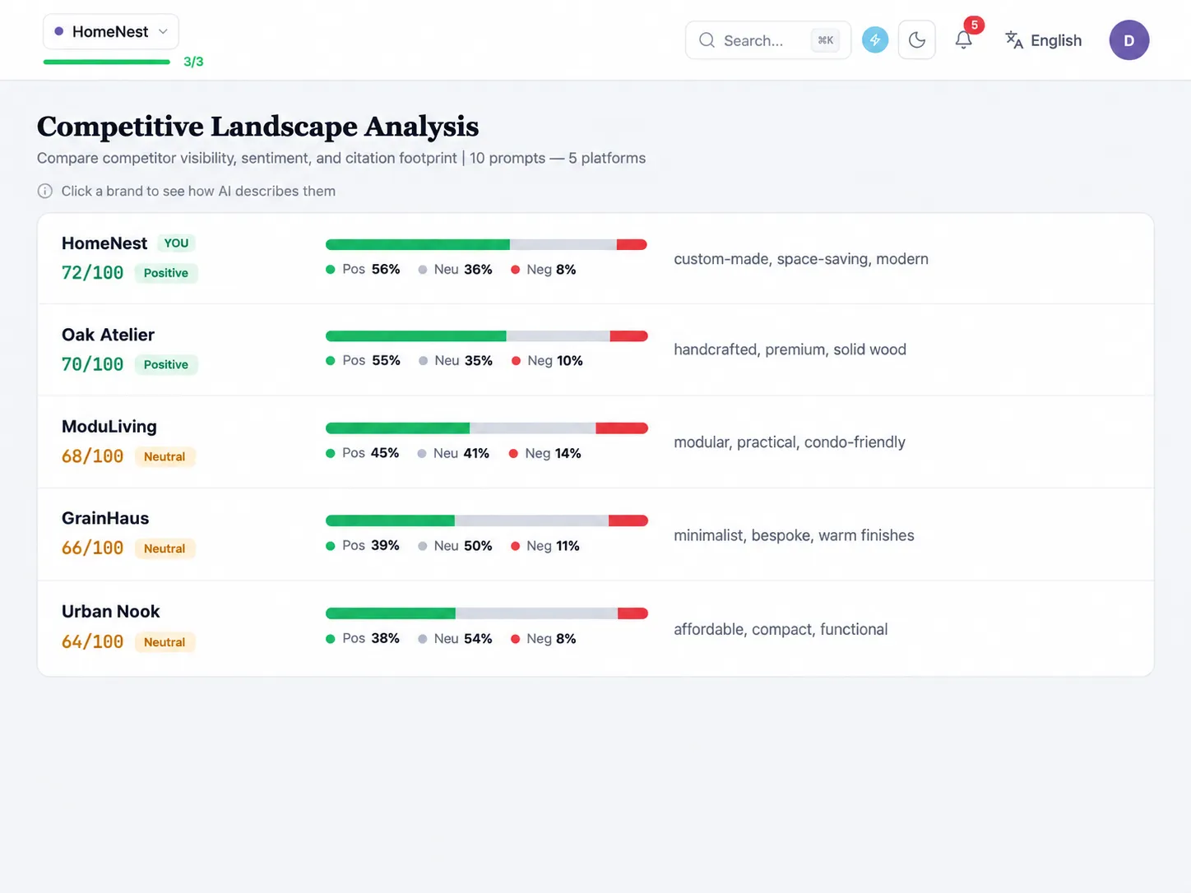The height and width of the screenshot is (893, 1191).
Task: Open the HomeNest brand switcher dropdown
Action: [111, 31]
